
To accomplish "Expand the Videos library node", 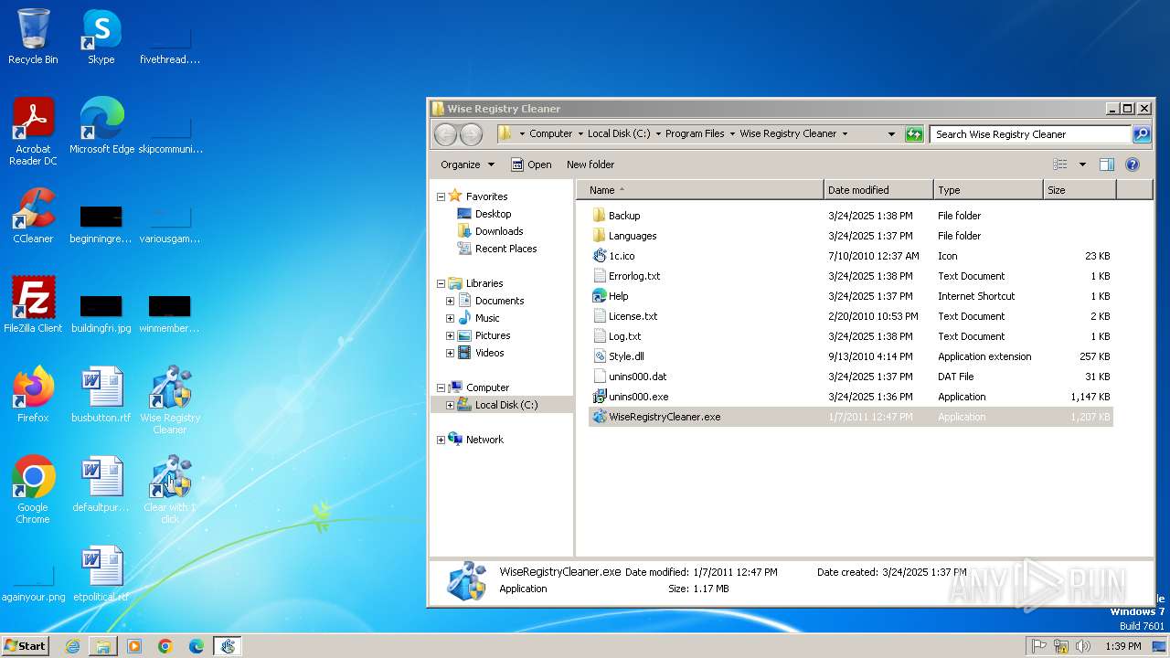I will click(x=450, y=353).
